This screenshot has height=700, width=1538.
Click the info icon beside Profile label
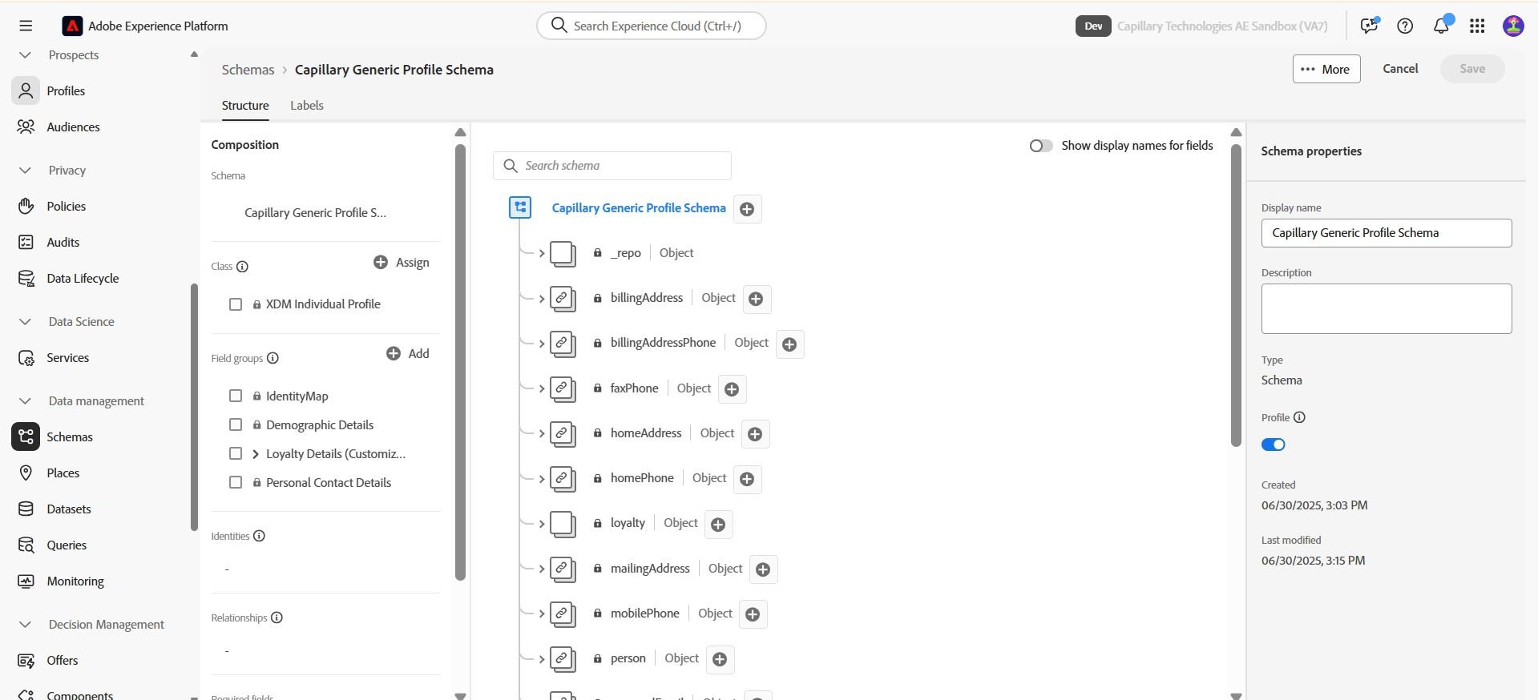click(1299, 417)
